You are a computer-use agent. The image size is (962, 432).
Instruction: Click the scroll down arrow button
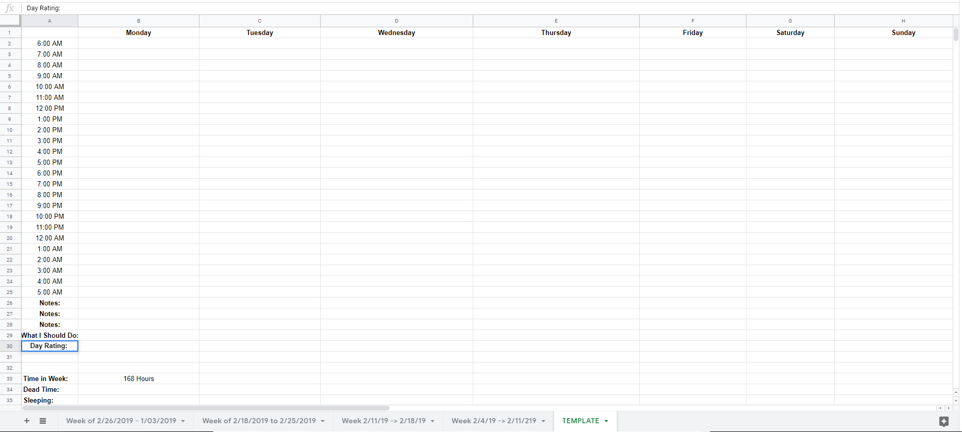[956, 400]
